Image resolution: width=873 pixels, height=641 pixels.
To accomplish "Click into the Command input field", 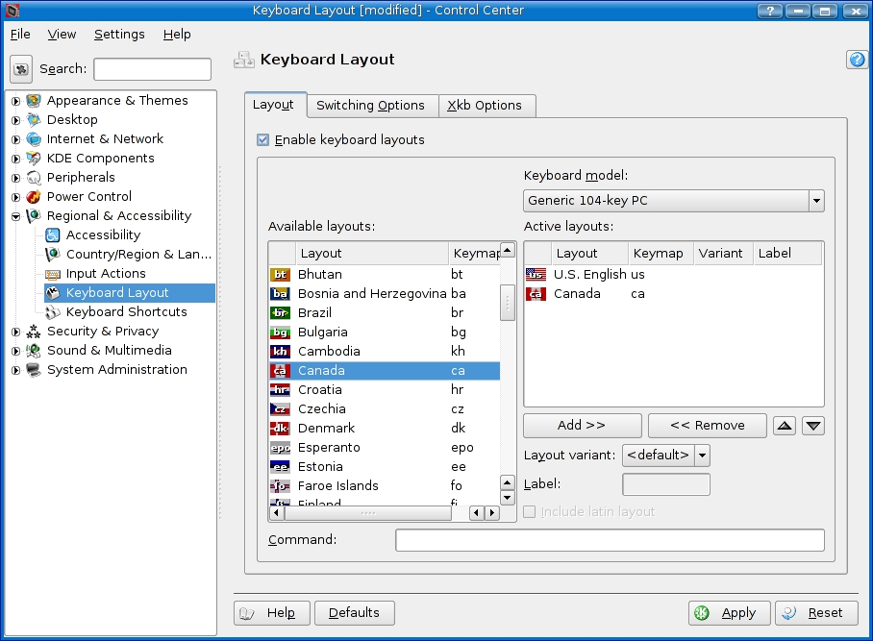I will pyautogui.click(x=610, y=540).
